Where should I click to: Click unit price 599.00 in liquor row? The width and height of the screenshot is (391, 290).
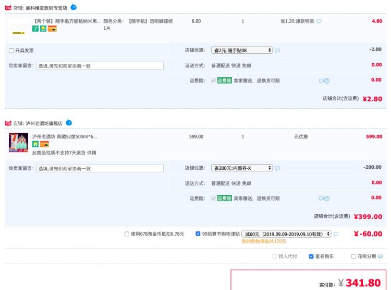196,136
